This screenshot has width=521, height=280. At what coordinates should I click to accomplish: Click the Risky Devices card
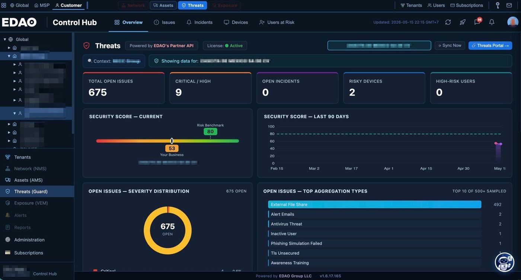point(384,88)
